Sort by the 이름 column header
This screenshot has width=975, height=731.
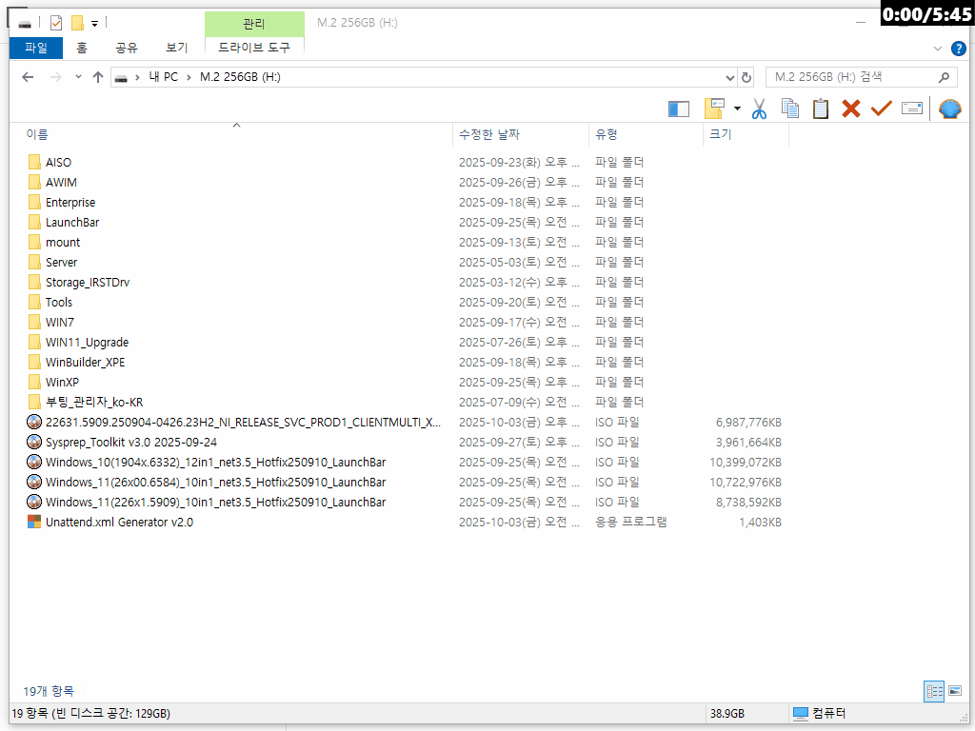coord(237,134)
